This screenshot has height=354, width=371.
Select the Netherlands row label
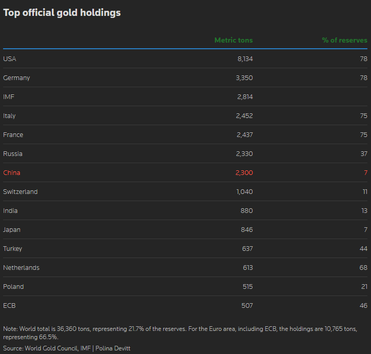click(x=21, y=268)
